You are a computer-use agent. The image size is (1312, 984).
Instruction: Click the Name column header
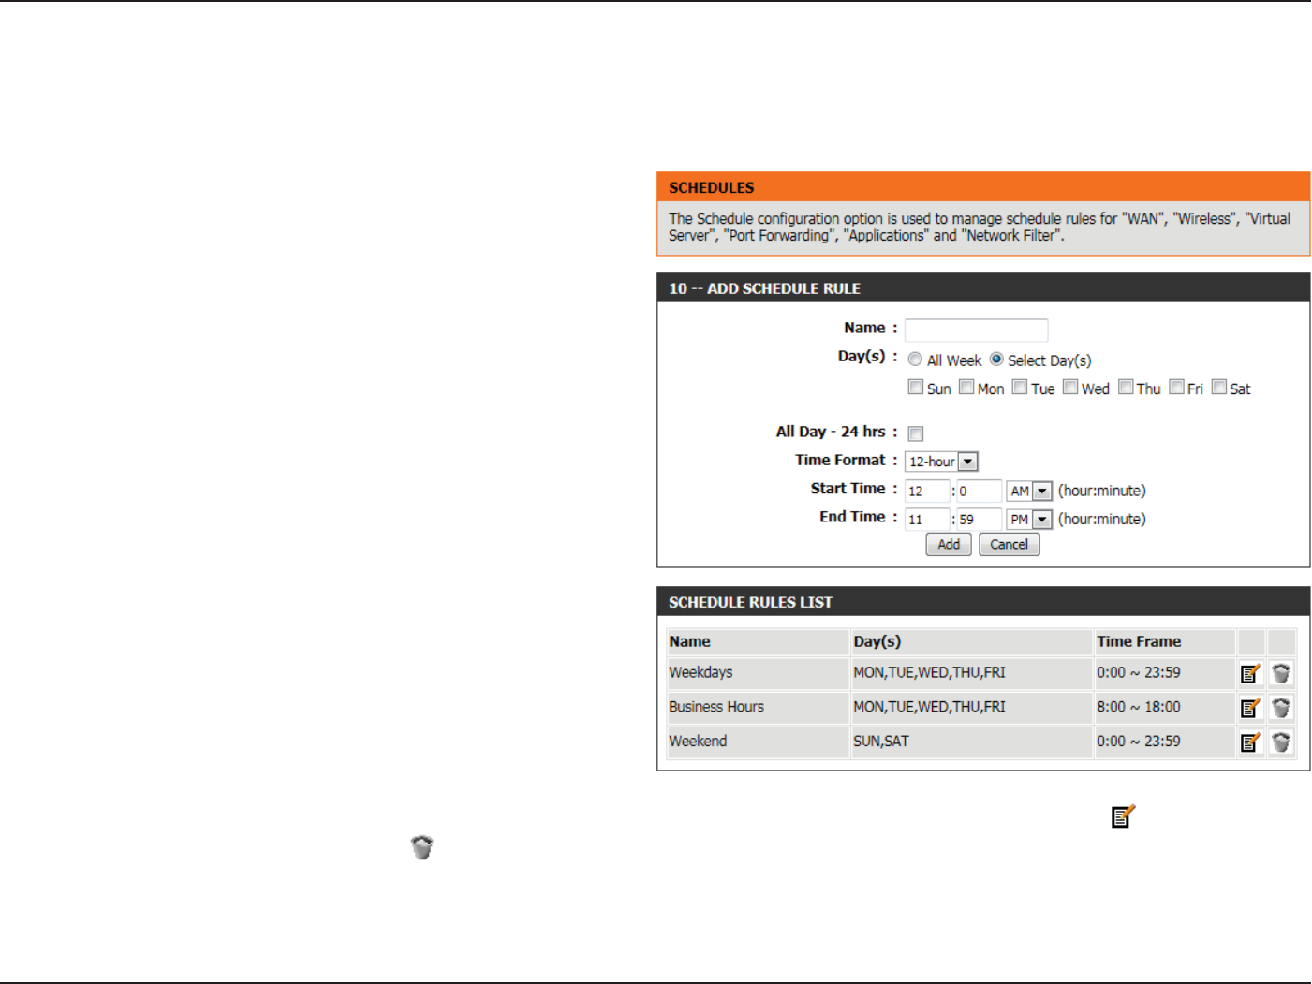pos(757,642)
